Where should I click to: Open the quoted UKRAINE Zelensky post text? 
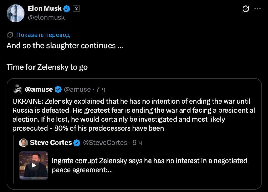(x=134, y=115)
